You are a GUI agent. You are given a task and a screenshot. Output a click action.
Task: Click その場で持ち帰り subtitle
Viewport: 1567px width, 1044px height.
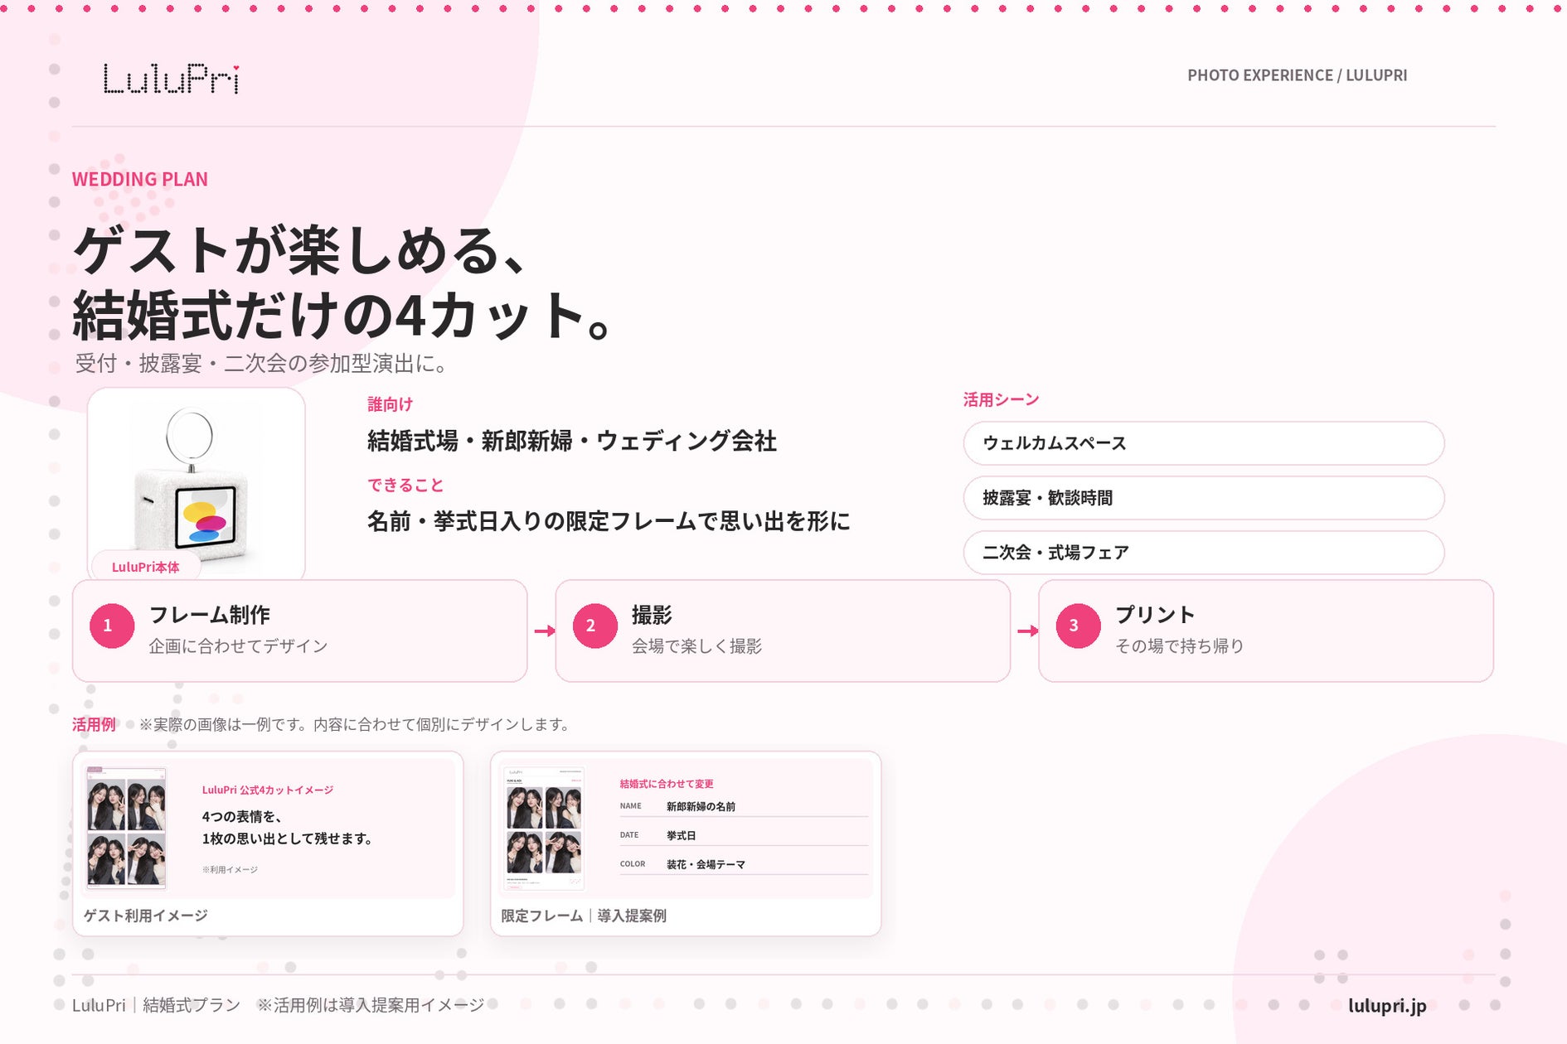1180,646
